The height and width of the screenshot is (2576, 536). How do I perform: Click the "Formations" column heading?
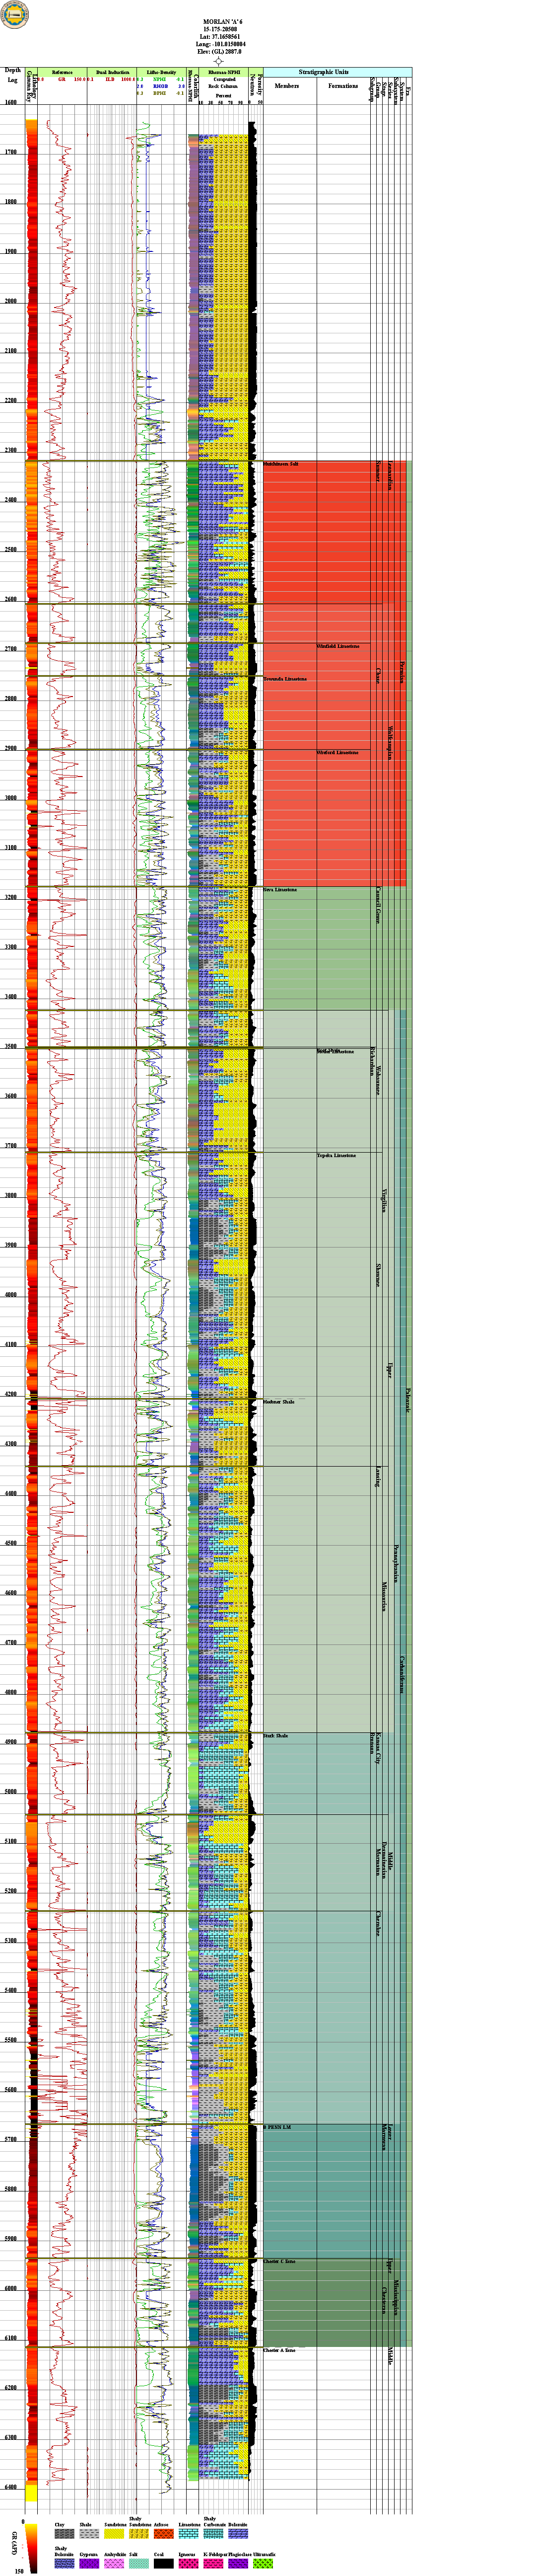coord(342,86)
